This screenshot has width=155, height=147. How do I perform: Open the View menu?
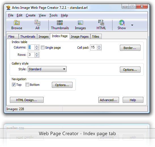click(42, 15)
